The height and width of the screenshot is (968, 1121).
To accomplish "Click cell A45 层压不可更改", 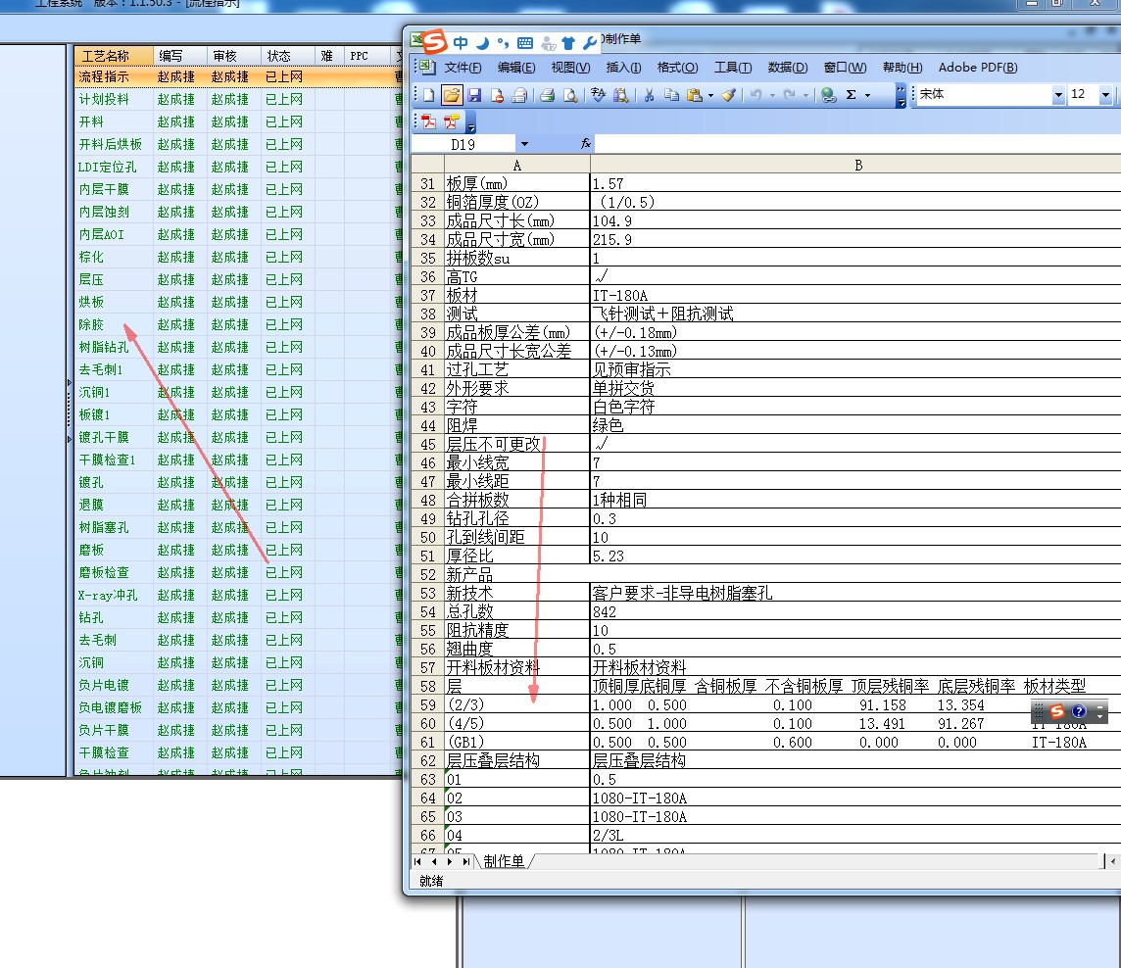I will pos(516,444).
